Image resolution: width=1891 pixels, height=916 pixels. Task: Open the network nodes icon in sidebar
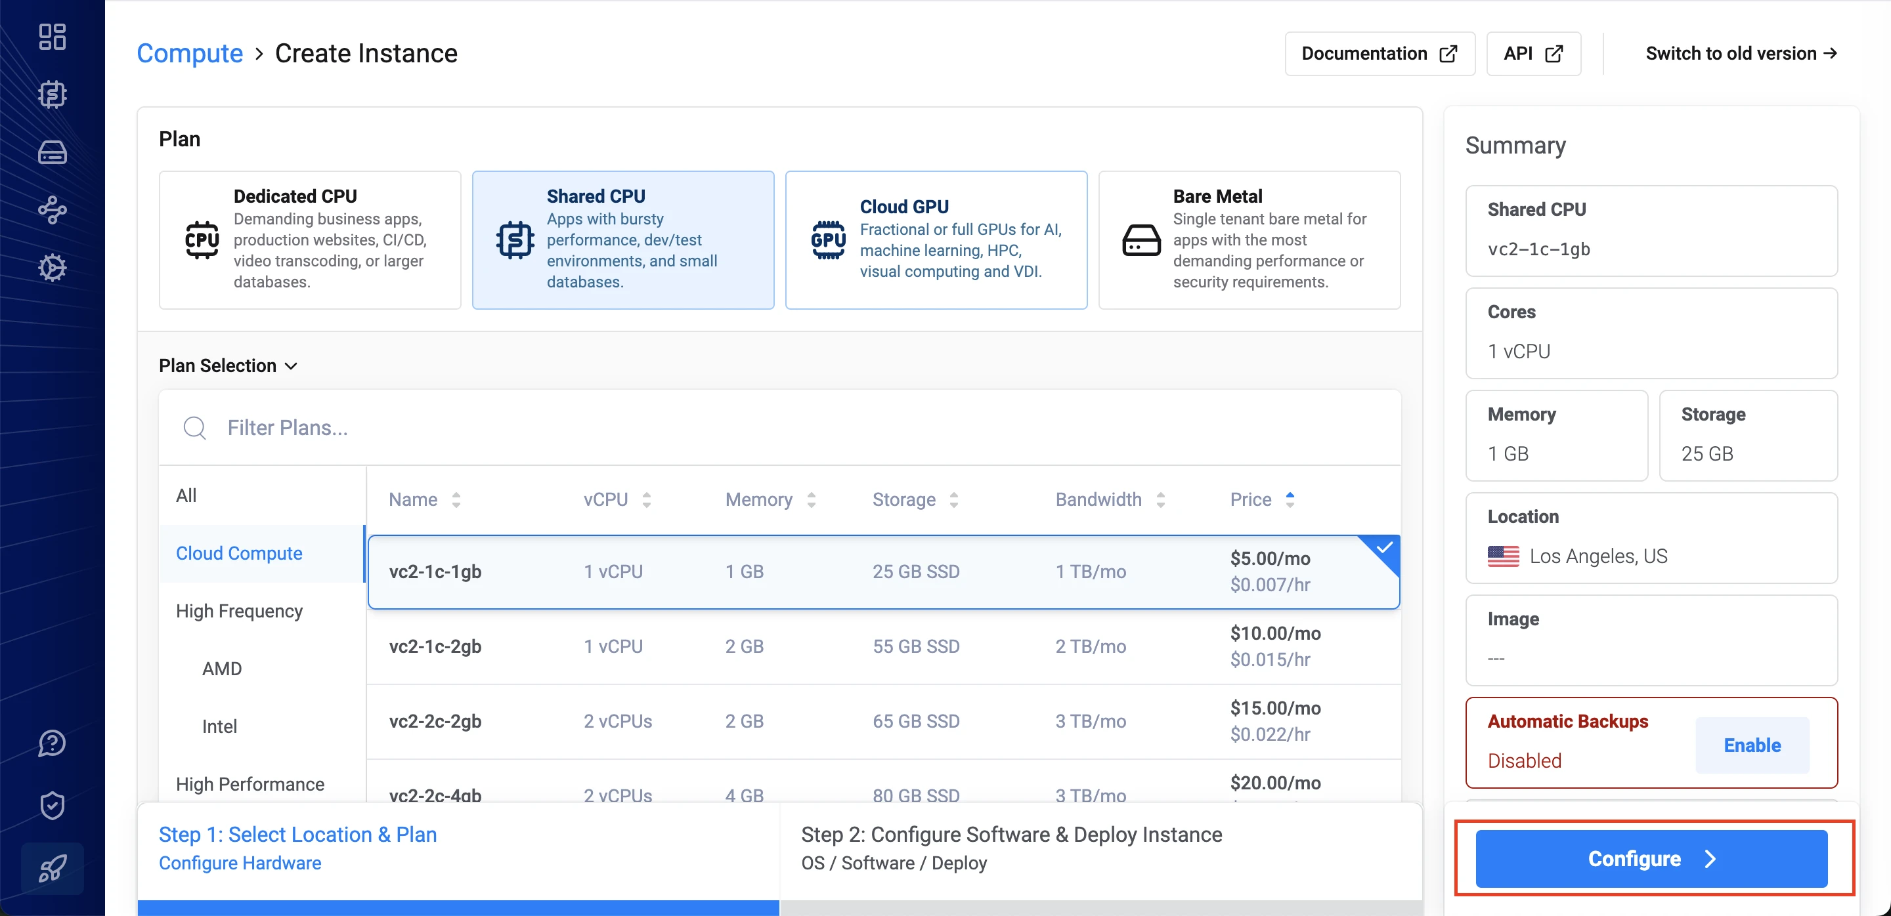click(x=52, y=210)
